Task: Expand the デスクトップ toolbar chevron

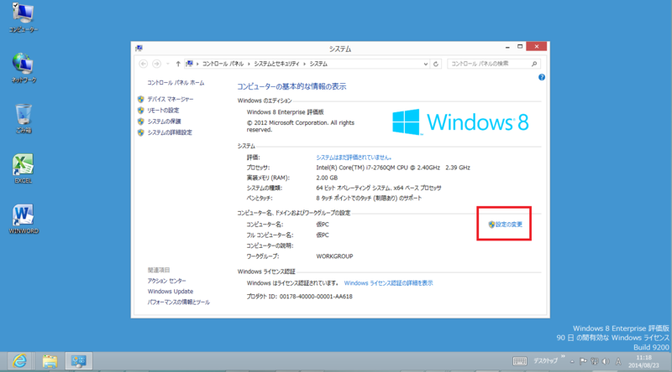Action: click(563, 357)
